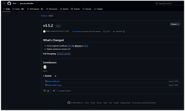
Task: Click the zip file icon
Action: coord(46,81)
